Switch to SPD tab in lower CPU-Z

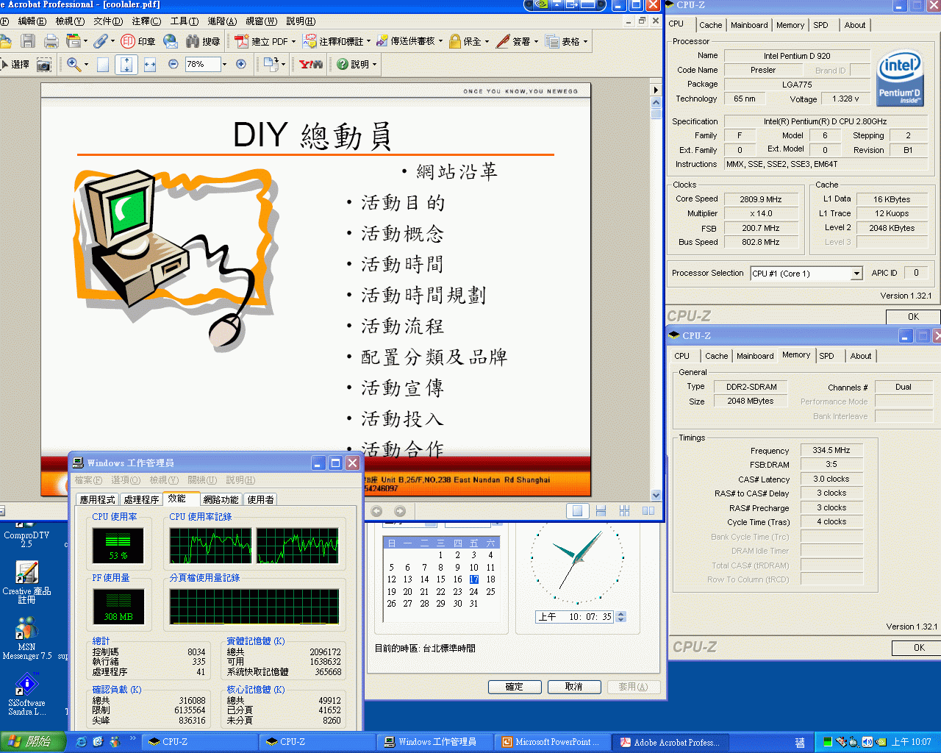[x=826, y=356]
